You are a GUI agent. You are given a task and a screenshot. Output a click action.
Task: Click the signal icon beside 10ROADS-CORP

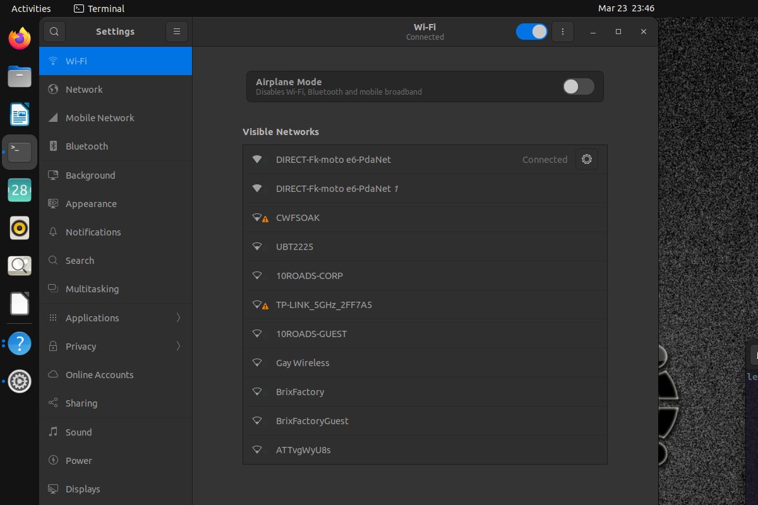257,276
